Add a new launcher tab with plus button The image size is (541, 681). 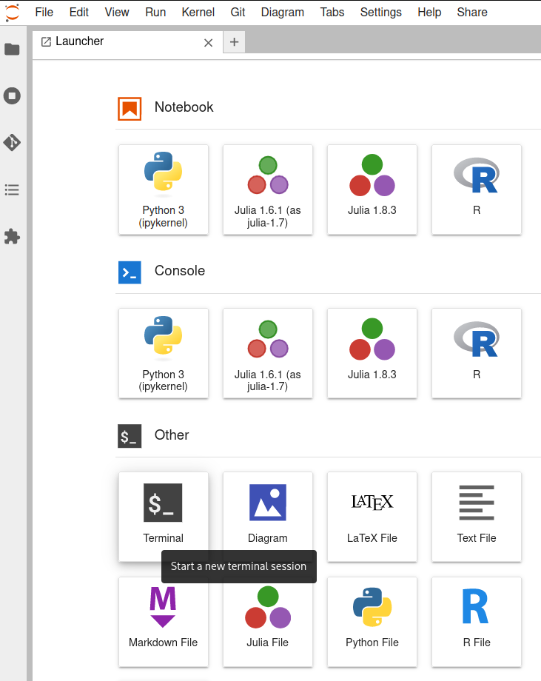click(235, 41)
